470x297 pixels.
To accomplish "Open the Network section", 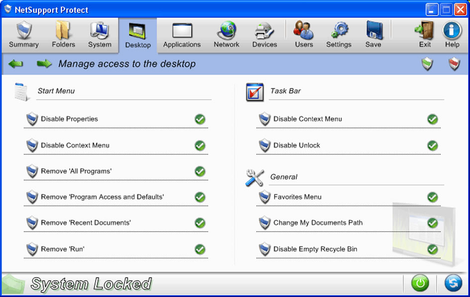I will coord(226,35).
